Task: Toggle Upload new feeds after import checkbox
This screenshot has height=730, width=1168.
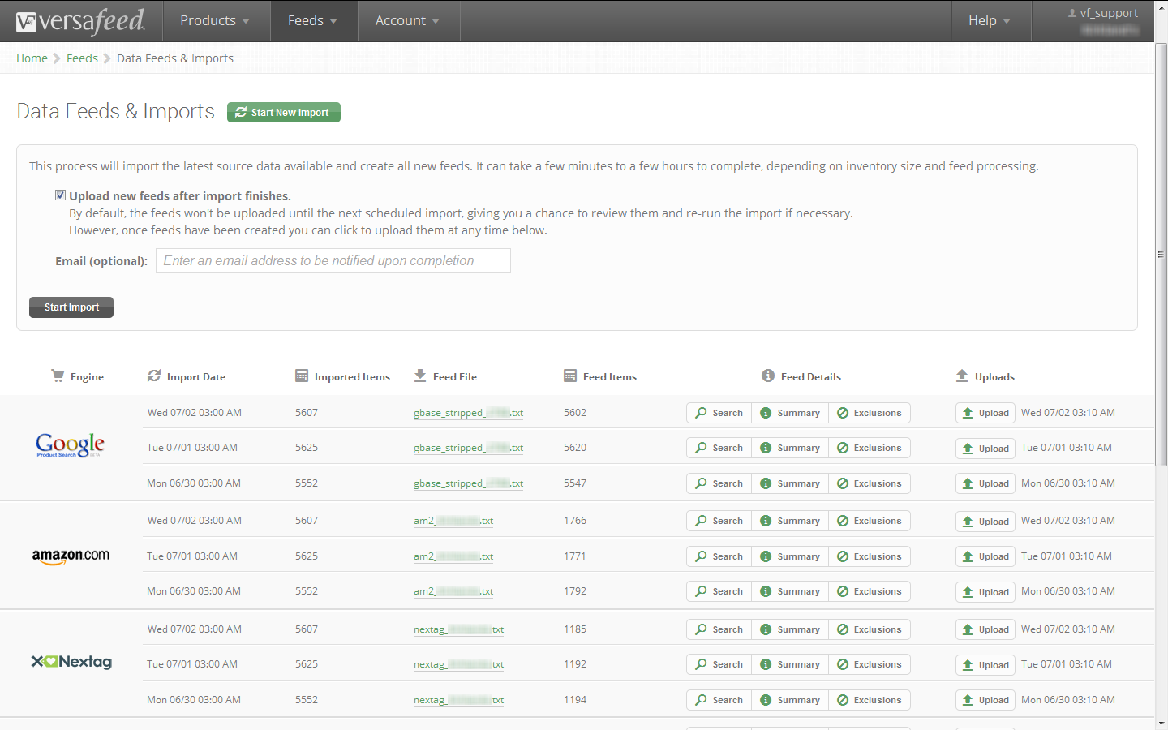Action: point(60,195)
